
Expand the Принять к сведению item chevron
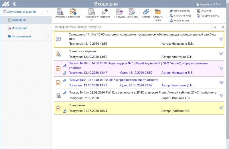pyautogui.click(x=221, y=54)
